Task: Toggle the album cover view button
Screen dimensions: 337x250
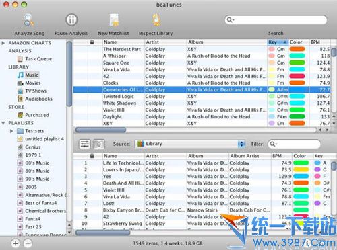Action: pyautogui.click(x=99, y=144)
